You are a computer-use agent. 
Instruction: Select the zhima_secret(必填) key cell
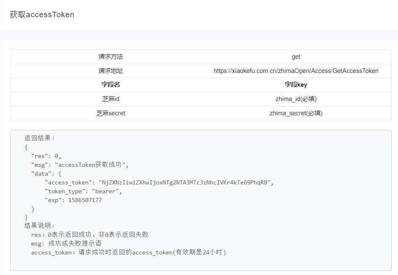coord(296,113)
